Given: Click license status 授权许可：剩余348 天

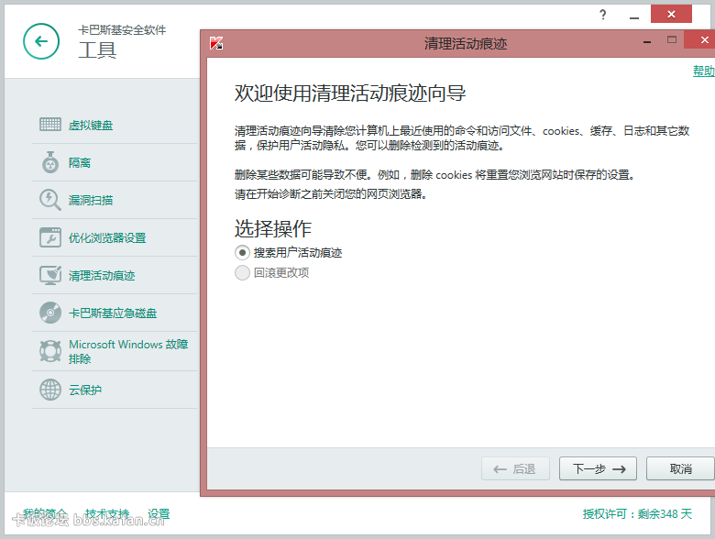Looking at the screenshot, I should [x=637, y=514].
